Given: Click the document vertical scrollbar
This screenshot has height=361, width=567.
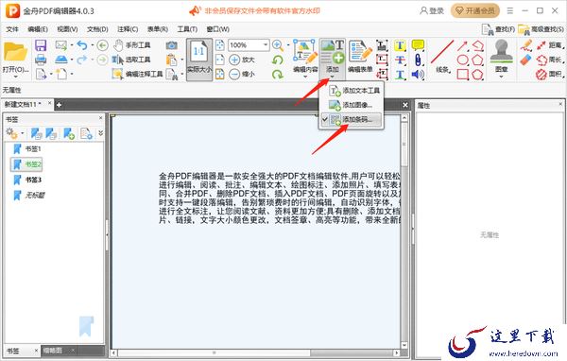Looking at the screenshot, I should [x=404, y=232].
